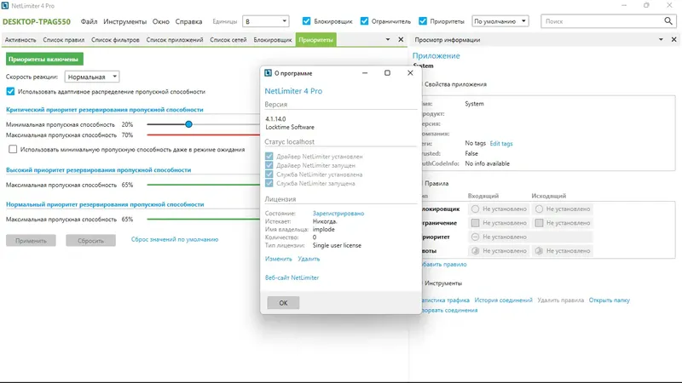Switch to the Активность tab
Image resolution: width=682 pixels, height=383 pixels.
point(20,39)
